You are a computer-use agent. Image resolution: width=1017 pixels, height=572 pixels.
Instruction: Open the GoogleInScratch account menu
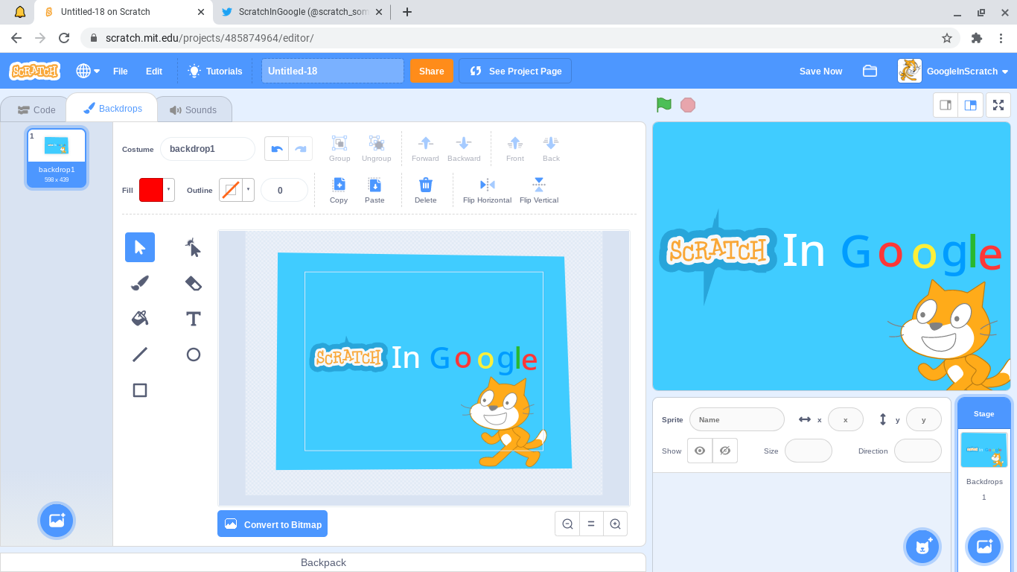click(x=954, y=71)
